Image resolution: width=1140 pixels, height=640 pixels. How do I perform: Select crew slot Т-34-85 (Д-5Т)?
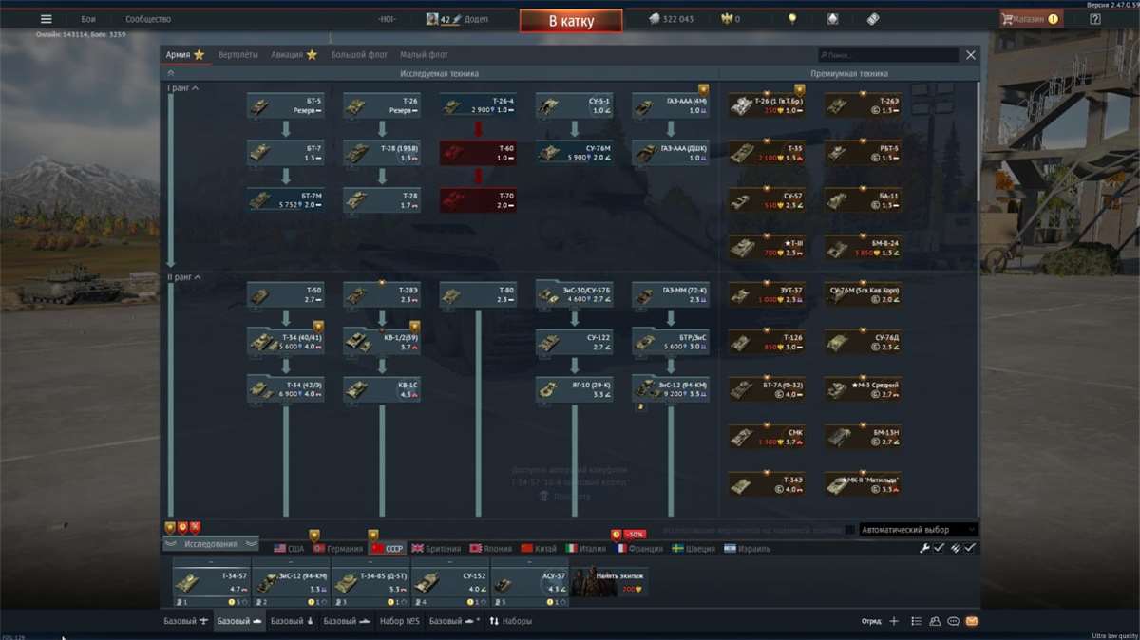point(370,582)
